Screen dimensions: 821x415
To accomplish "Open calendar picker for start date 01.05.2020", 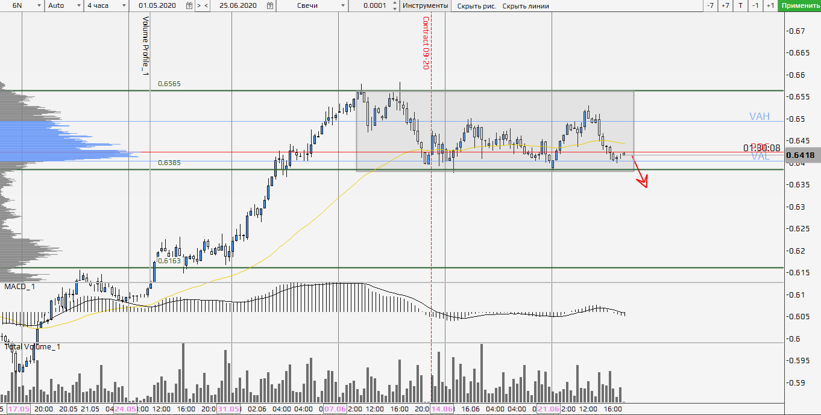I will [x=189, y=5].
